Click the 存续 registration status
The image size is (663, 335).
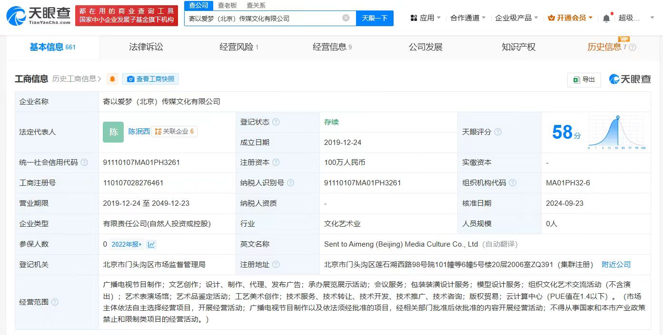coord(331,122)
